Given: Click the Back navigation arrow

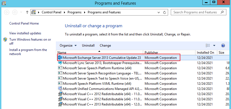Looking at the screenshot, I should click(7, 12).
